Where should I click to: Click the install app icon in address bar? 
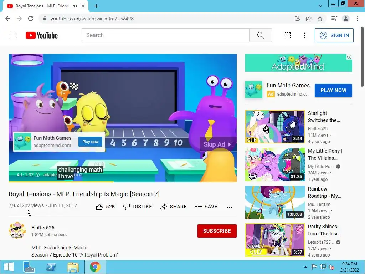[x=297, y=19]
